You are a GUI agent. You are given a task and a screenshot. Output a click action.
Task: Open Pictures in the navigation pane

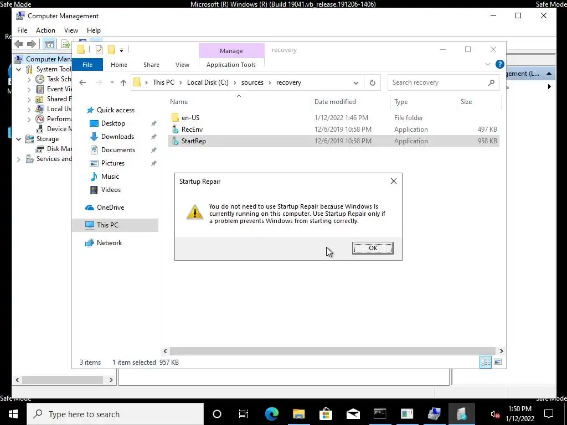tap(112, 163)
